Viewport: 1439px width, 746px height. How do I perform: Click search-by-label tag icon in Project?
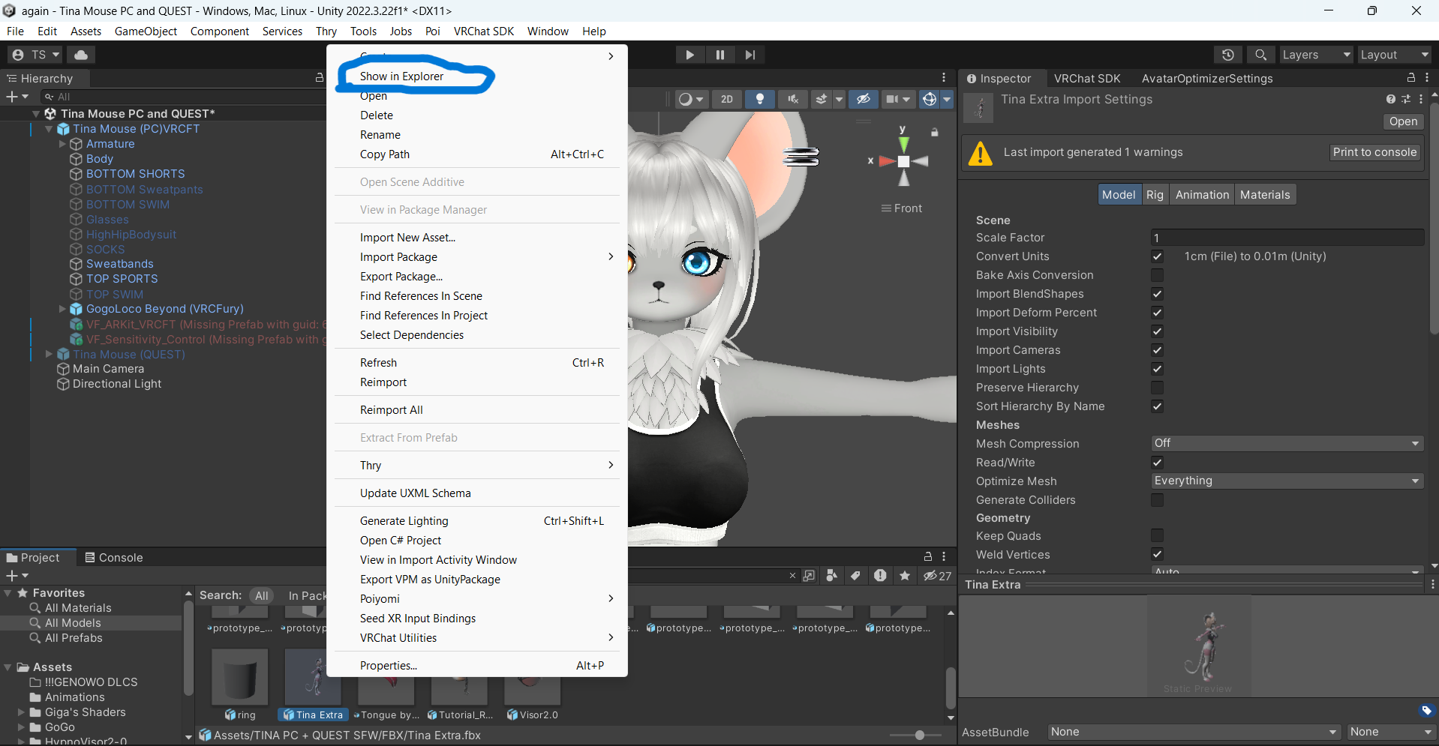pos(855,576)
